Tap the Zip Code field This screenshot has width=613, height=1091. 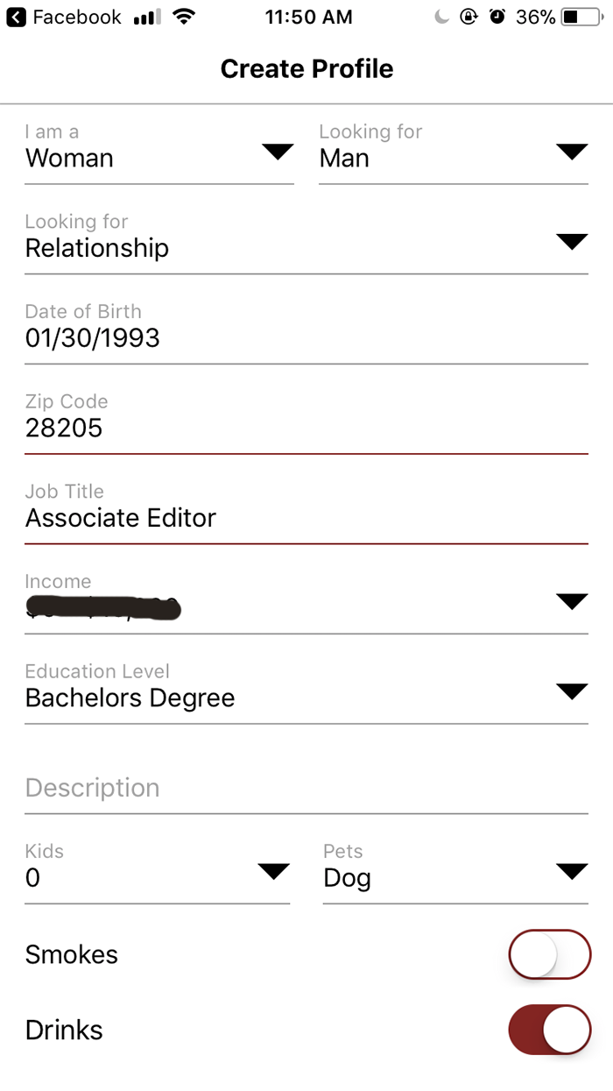click(x=306, y=428)
